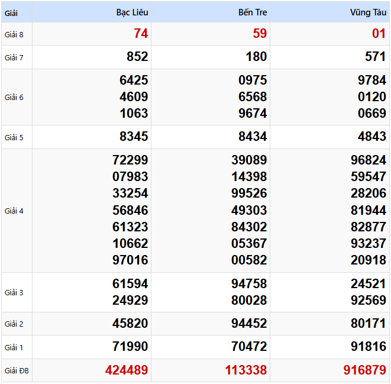Select red number 59 under Bến Tre
The image size is (391, 384).
click(260, 34)
